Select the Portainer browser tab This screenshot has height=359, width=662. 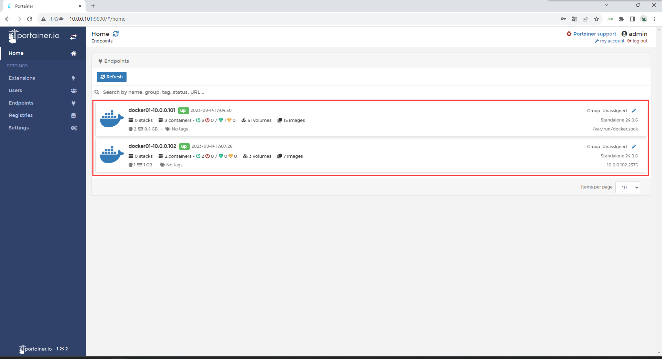[x=44, y=6]
